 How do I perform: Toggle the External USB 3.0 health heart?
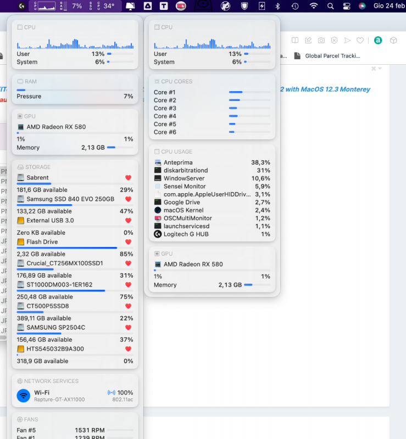pos(128,221)
